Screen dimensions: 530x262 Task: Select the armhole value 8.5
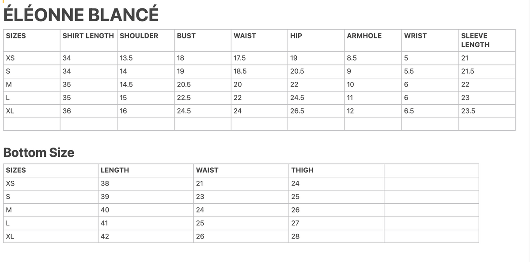(x=352, y=58)
